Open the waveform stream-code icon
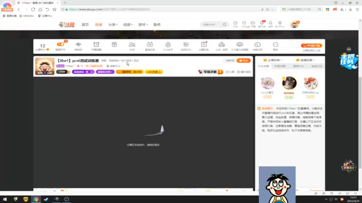 pos(78,44)
